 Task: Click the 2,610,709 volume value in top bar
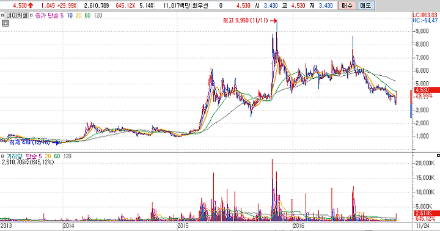pos(97,5)
